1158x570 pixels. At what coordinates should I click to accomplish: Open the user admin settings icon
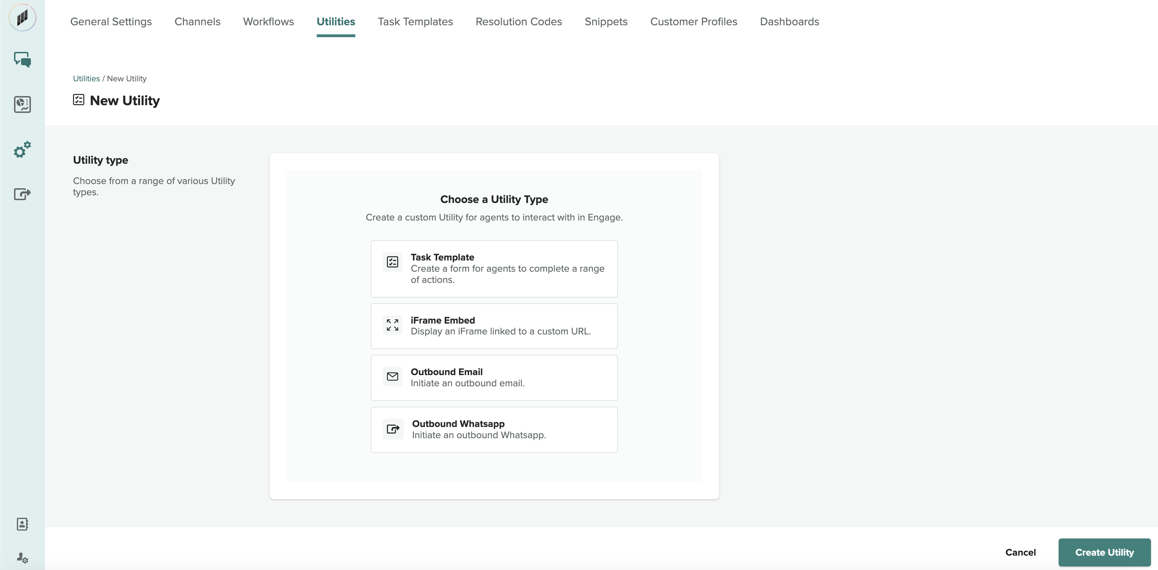coord(22,557)
